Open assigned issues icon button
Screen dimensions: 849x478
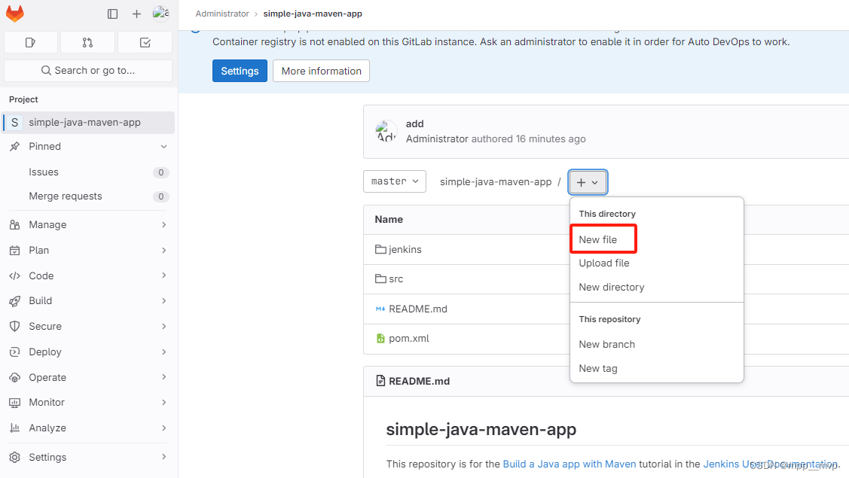(x=31, y=42)
